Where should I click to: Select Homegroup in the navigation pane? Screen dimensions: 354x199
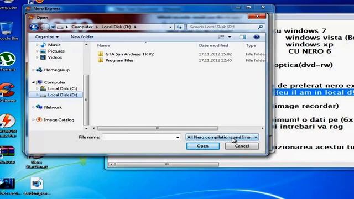pyautogui.click(x=56, y=70)
